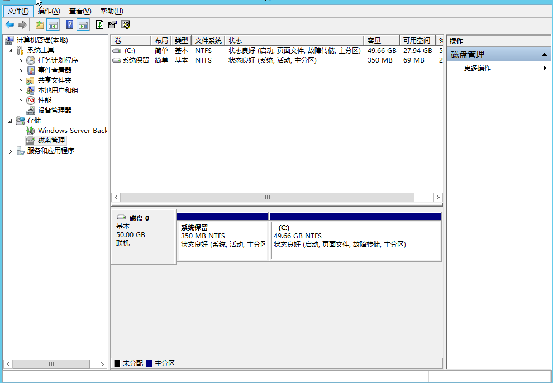Click the Forward arrow toolbar icon

22,25
